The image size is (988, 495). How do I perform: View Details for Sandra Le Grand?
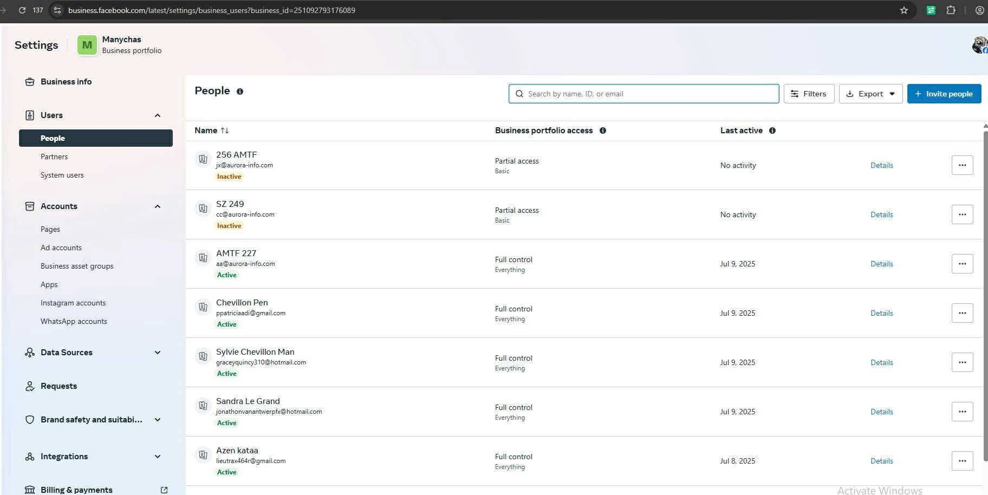pos(882,412)
